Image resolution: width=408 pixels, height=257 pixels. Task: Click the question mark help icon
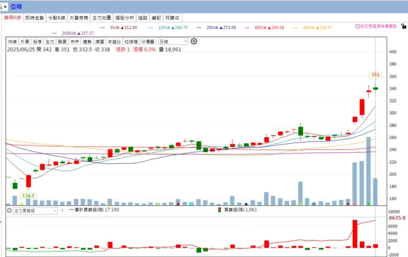coord(62,211)
